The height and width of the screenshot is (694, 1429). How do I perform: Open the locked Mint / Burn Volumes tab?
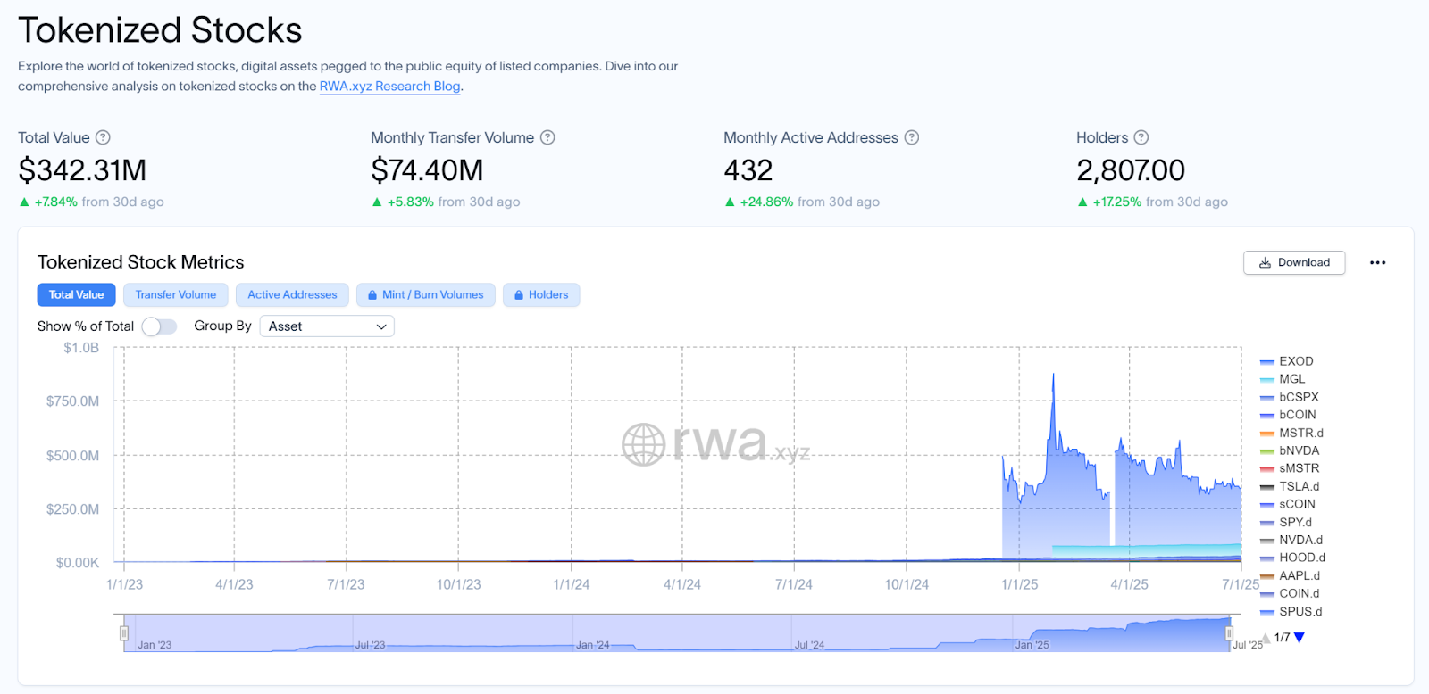point(426,295)
